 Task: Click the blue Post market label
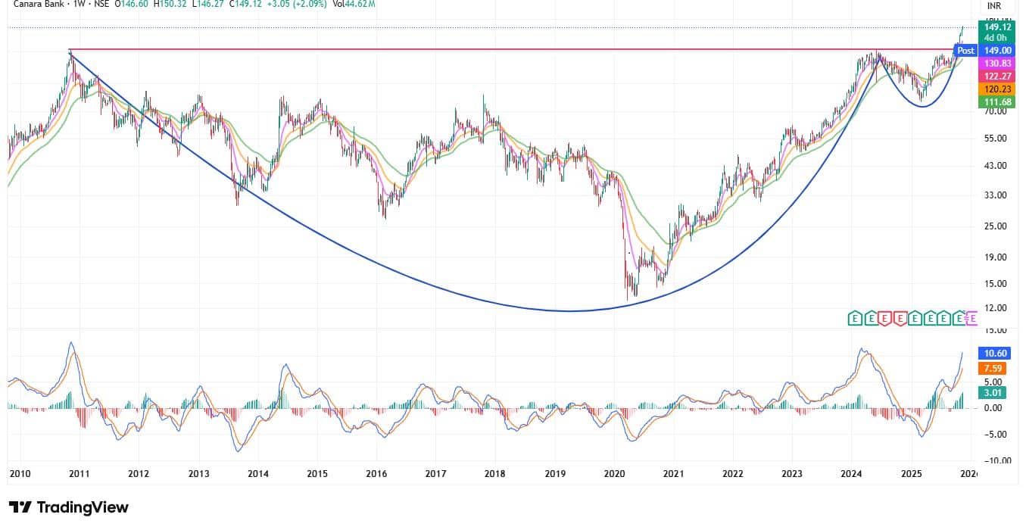click(x=965, y=51)
